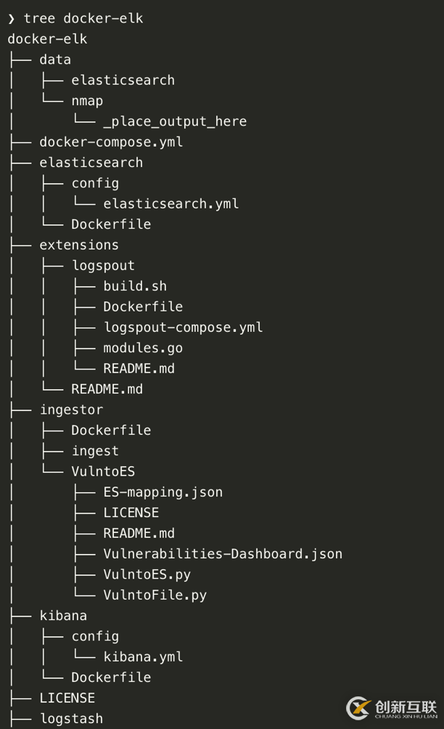Select the logspout folder name
The image size is (444, 729).
pyautogui.click(x=103, y=266)
